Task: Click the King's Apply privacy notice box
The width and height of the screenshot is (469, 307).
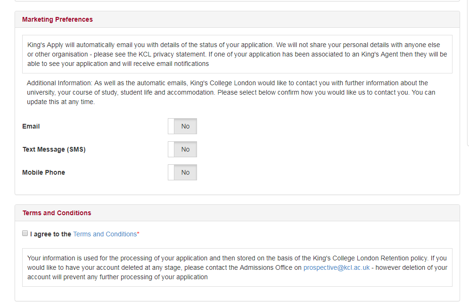Action: tap(237, 54)
